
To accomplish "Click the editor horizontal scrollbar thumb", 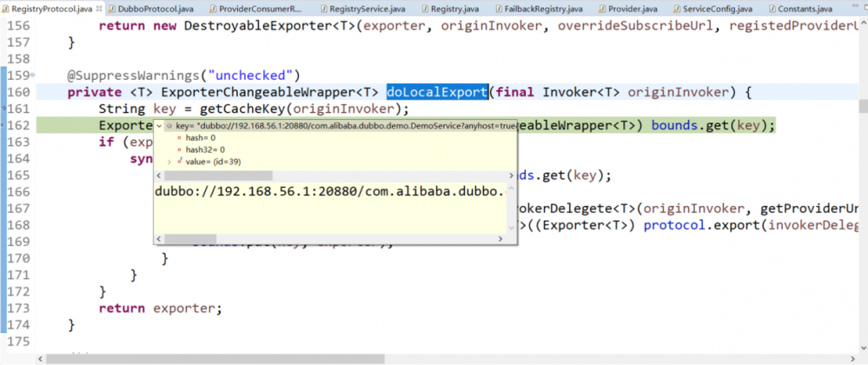I will 215,360.
